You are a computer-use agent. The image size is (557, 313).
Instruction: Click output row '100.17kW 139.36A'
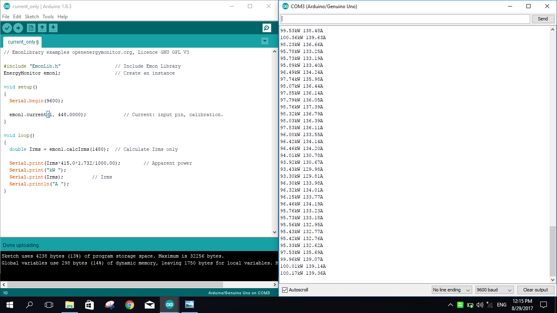click(303, 273)
